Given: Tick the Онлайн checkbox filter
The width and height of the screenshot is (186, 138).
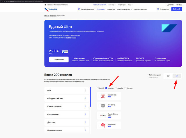Looking at the screenshot, I should tap(116, 88).
